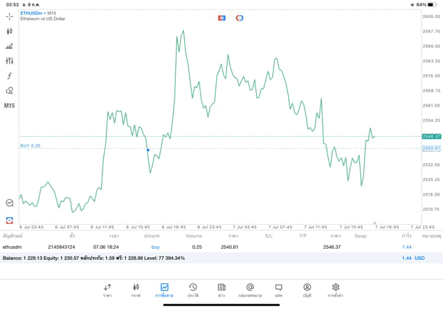Select the ethusdm buy position row
Viewport: 443px width, 309px height.
coord(208,247)
